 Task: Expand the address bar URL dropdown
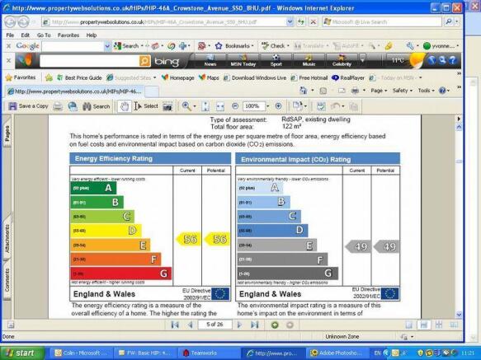click(290, 21)
